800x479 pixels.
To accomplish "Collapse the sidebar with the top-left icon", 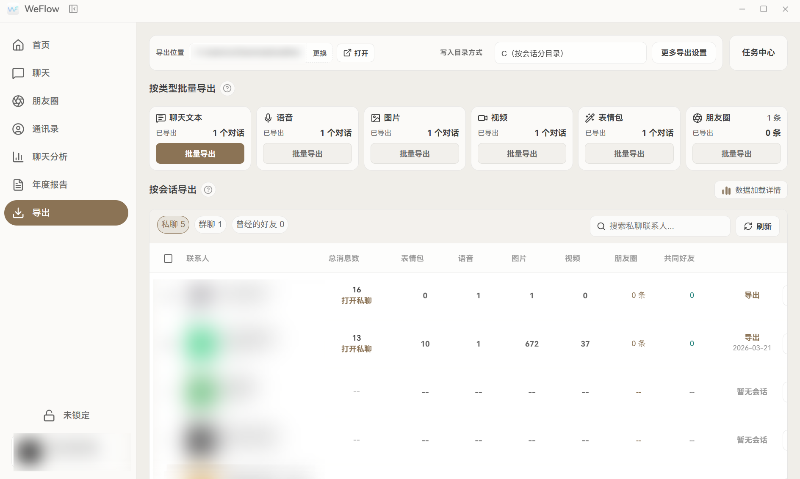I will [73, 9].
